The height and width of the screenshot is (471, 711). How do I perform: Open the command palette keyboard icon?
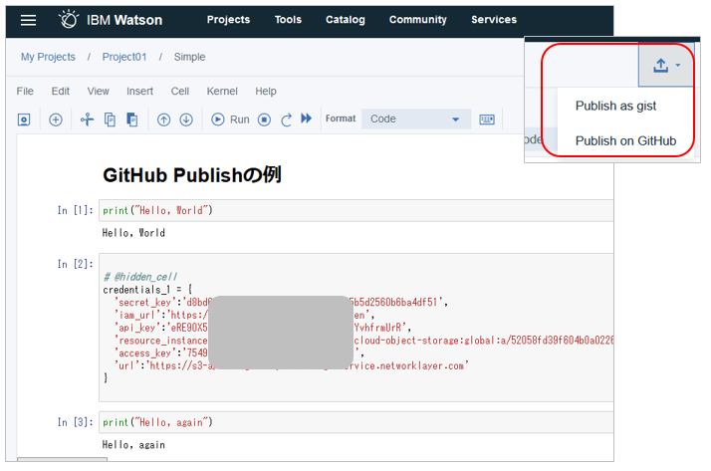(x=487, y=119)
